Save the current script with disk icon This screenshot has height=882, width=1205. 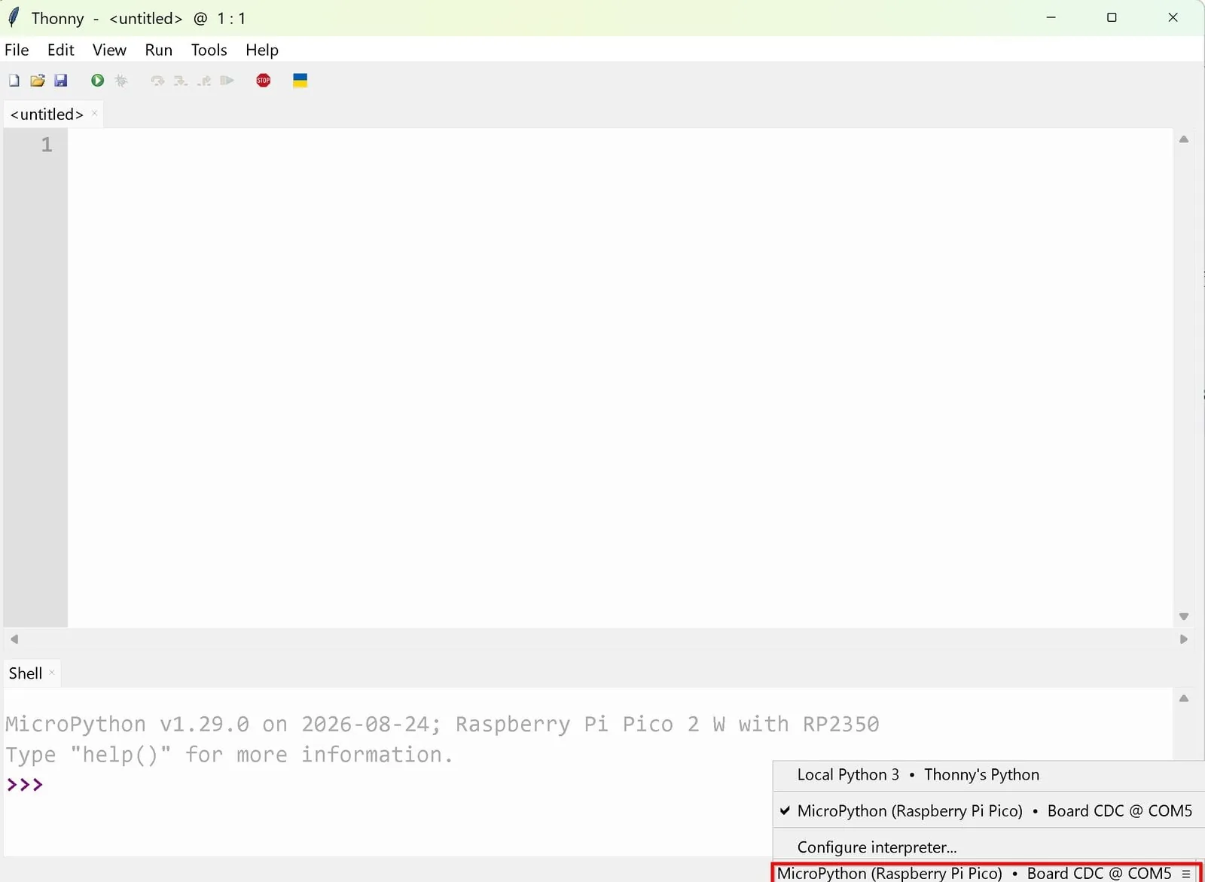coord(61,81)
